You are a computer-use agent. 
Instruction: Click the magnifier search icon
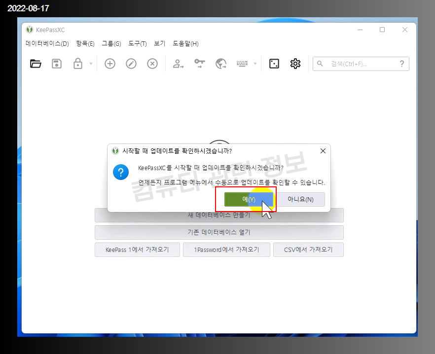320,64
